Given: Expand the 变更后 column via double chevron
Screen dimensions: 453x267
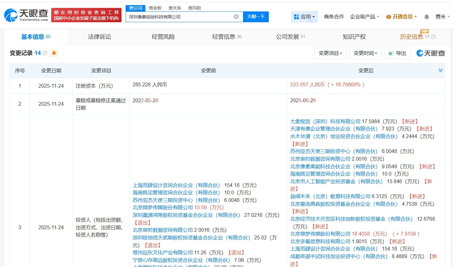Looking at the screenshot, I should [441, 70].
